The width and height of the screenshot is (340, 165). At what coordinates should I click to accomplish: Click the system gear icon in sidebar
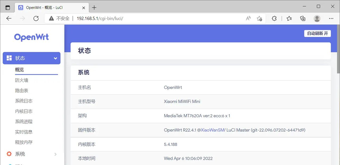(x=9, y=154)
